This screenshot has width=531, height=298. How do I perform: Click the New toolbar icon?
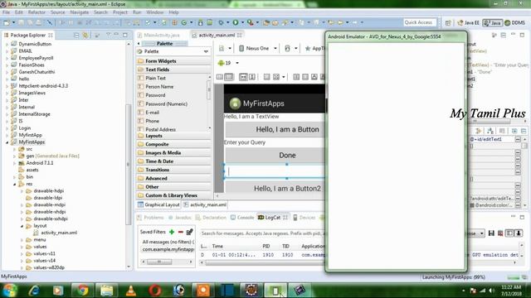(x=7, y=22)
